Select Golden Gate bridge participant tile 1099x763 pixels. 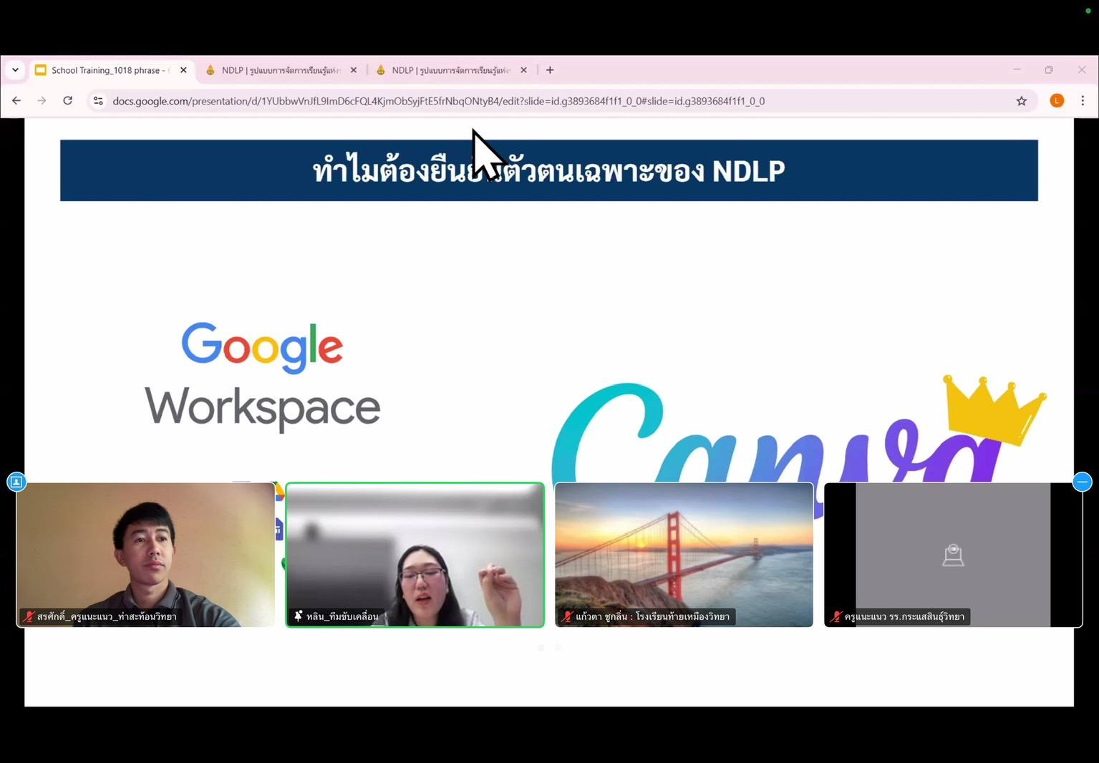click(x=684, y=555)
